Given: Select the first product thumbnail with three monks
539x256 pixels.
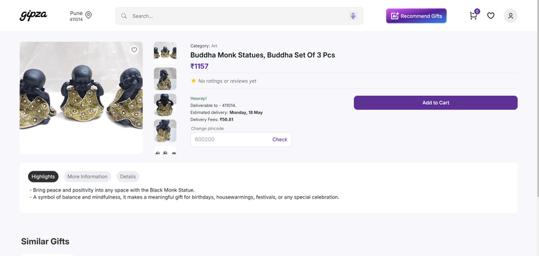Looking at the screenshot, I should [x=165, y=53].
